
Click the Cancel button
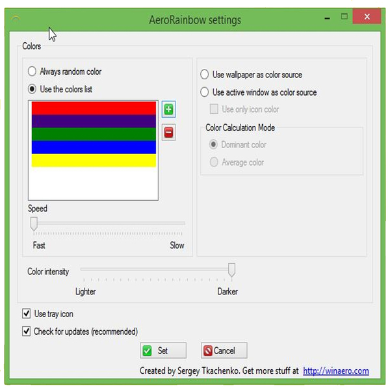coord(224,350)
